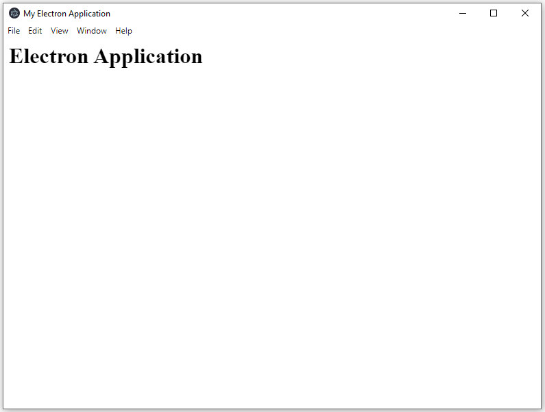Open the Window menu
This screenshot has height=412, width=545.
pos(92,31)
